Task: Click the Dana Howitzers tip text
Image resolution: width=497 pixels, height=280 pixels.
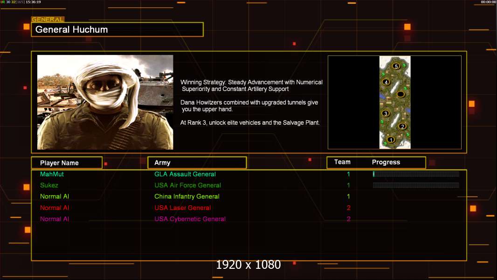Action: point(249,105)
